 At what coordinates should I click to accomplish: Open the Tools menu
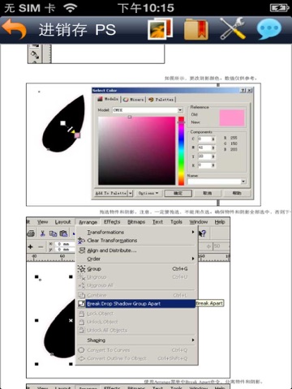[x=176, y=222]
